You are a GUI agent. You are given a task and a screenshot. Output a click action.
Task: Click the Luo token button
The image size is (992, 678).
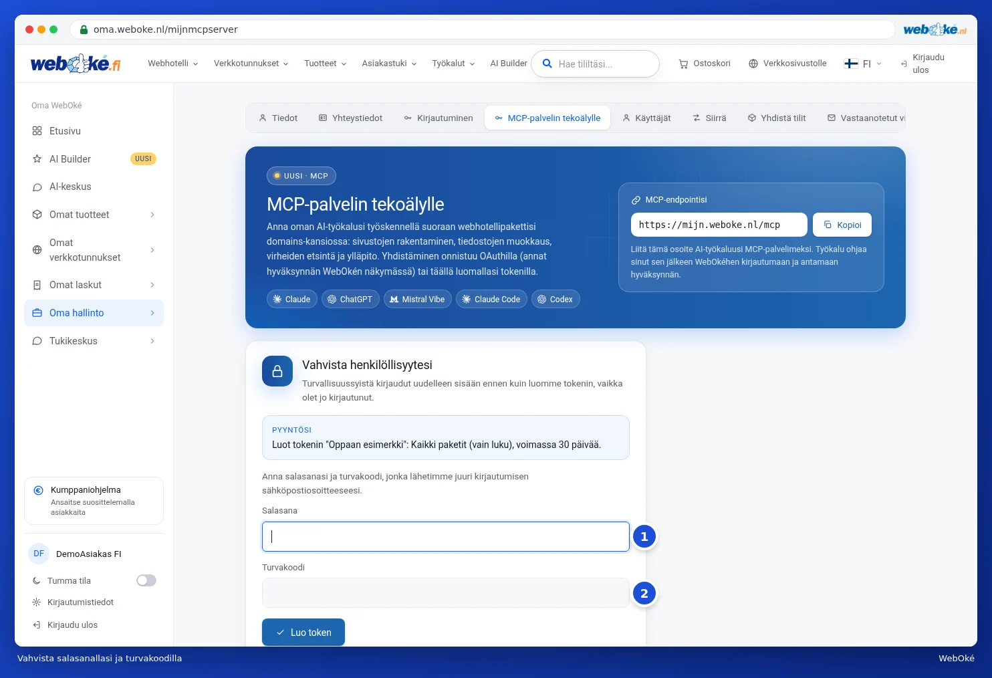(x=303, y=633)
